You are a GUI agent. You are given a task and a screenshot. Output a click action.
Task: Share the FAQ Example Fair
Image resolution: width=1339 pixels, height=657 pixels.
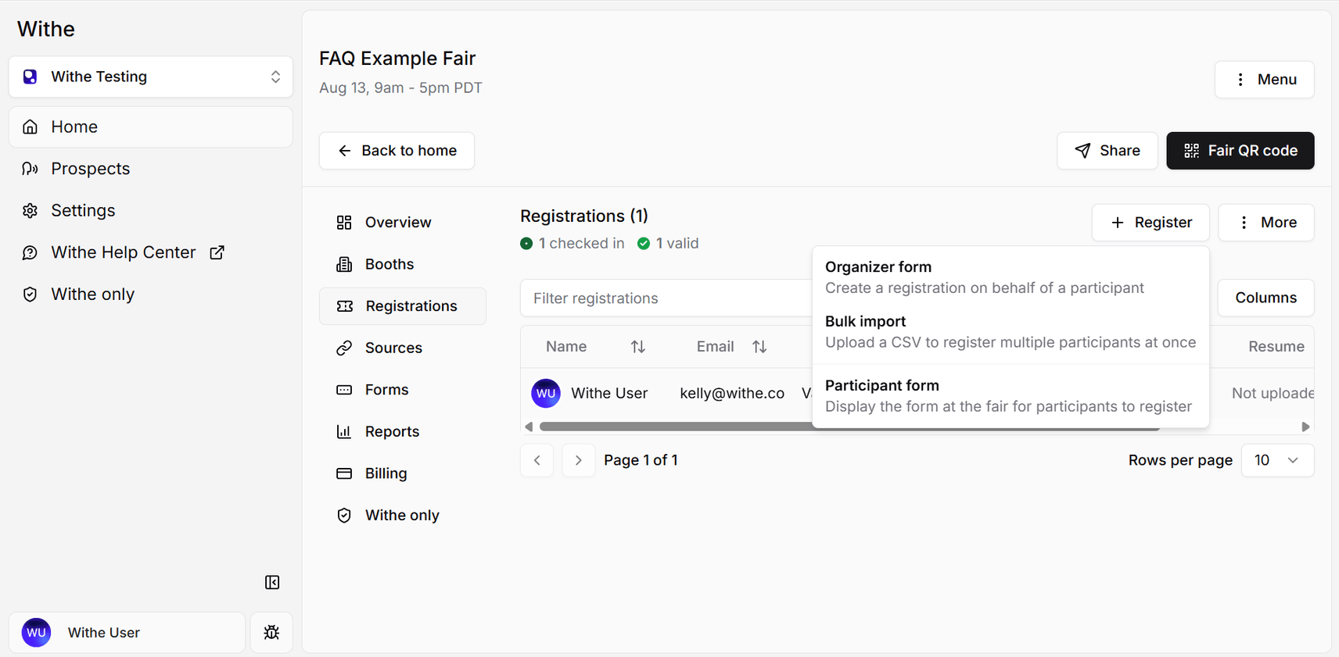[x=1107, y=151]
